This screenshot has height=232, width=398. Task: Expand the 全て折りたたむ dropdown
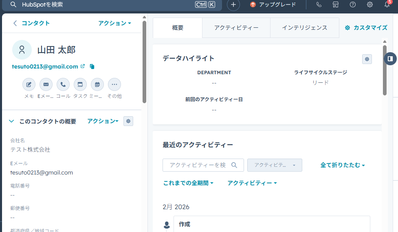342,165
